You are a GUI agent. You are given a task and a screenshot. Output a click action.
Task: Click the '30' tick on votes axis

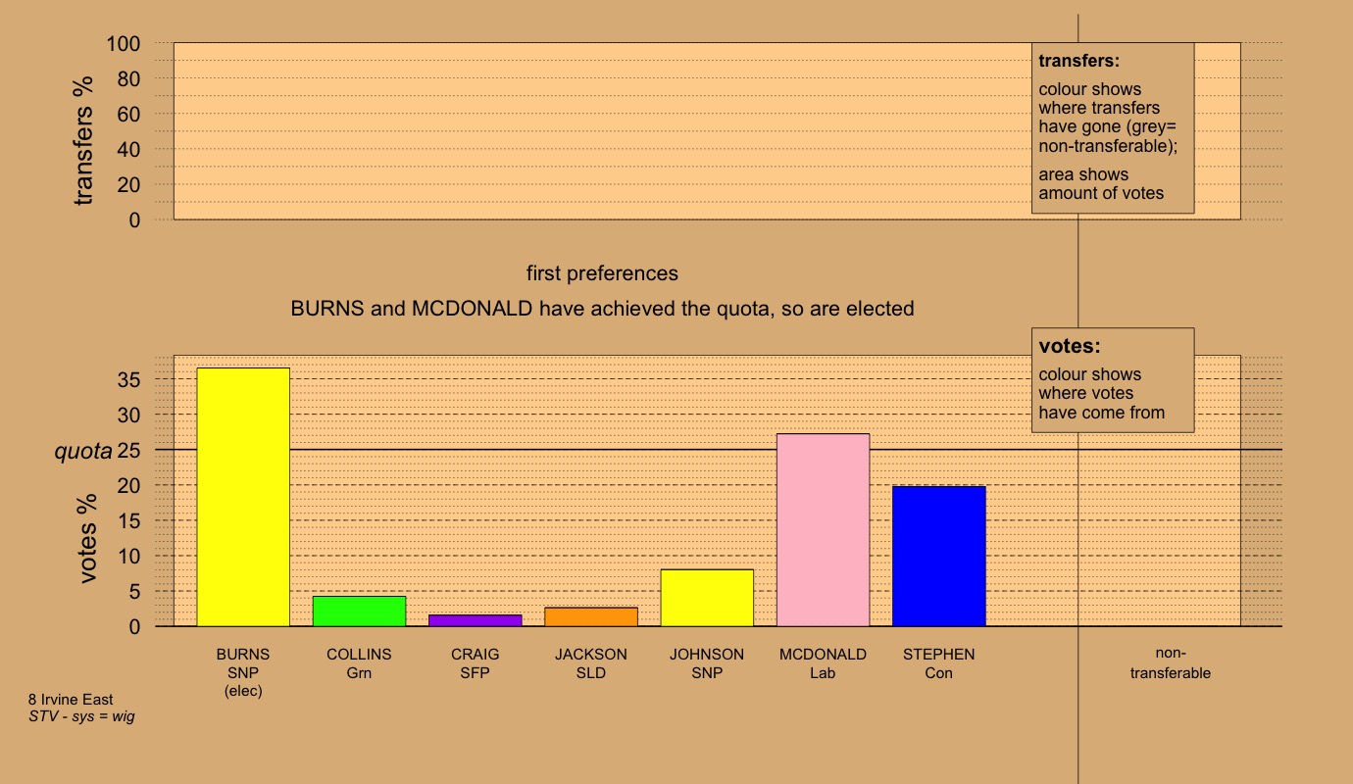coord(130,415)
